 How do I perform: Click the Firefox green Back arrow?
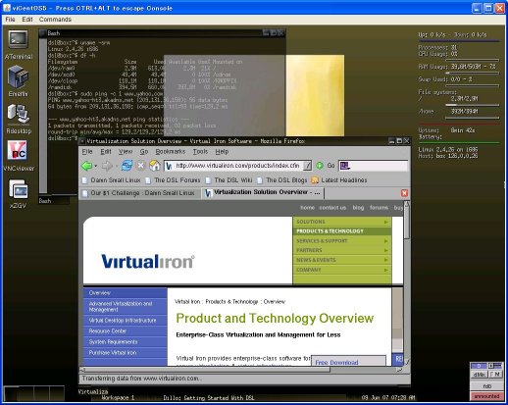pyautogui.click(x=86, y=166)
